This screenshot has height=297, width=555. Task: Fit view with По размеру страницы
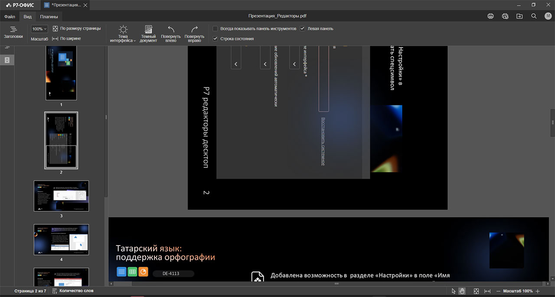coord(76,29)
